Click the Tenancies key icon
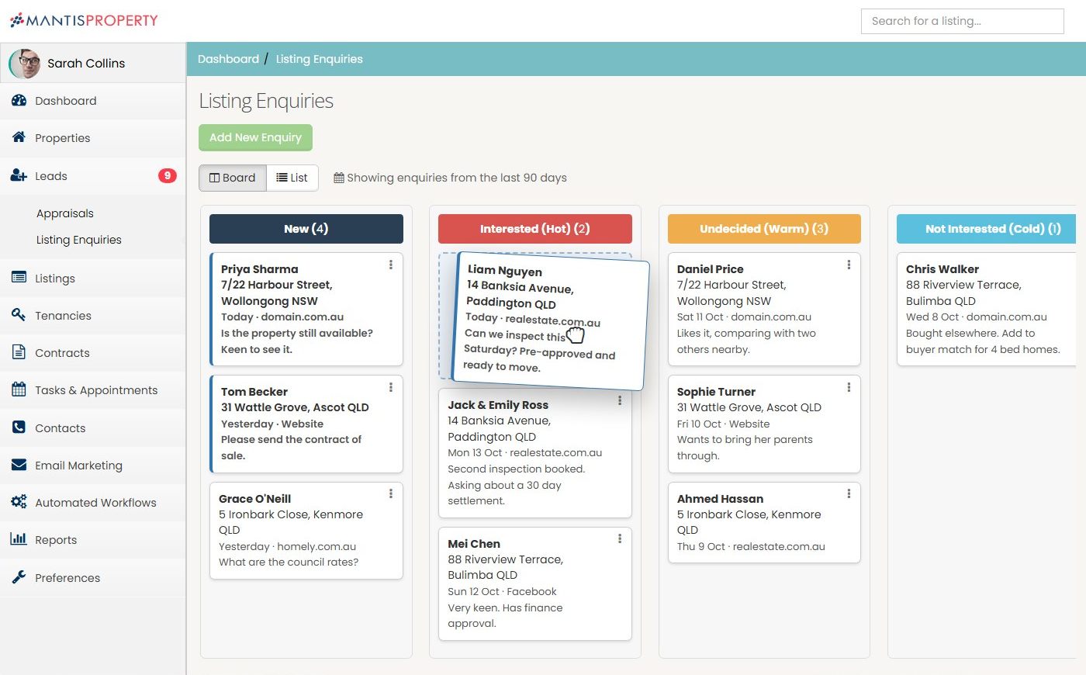 tap(19, 315)
